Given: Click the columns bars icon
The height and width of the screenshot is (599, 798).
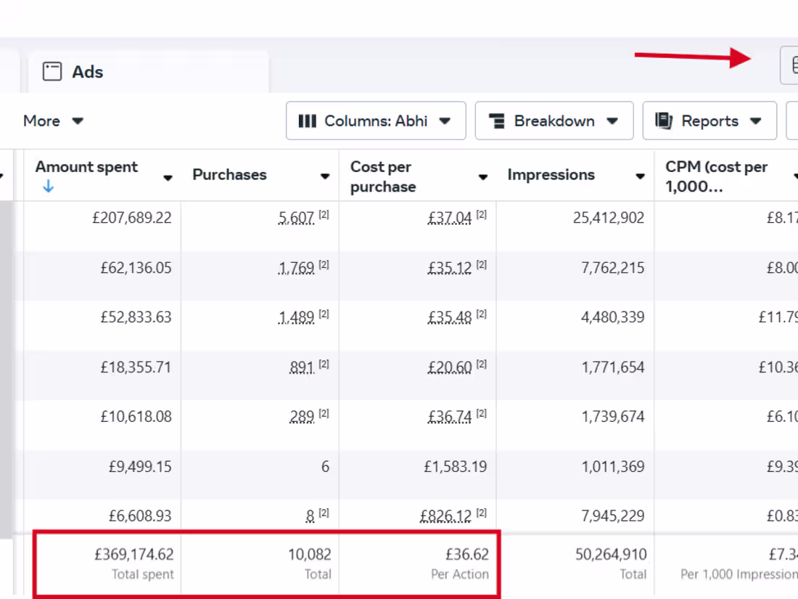Looking at the screenshot, I should click(x=308, y=121).
